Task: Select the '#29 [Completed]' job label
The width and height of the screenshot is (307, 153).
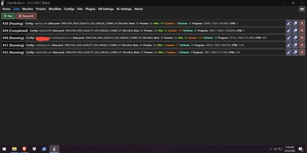Action: point(15,31)
